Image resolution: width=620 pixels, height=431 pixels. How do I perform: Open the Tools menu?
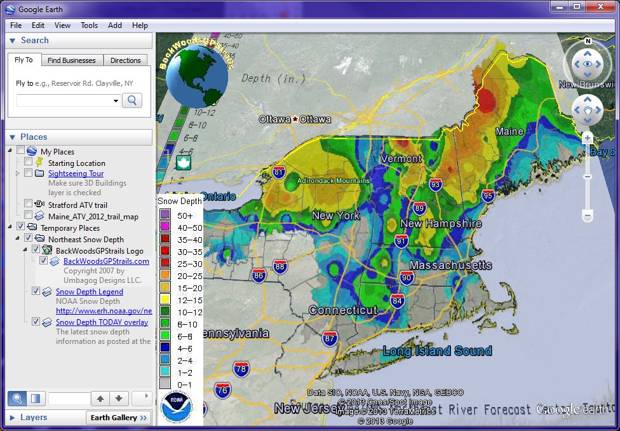click(89, 25)
